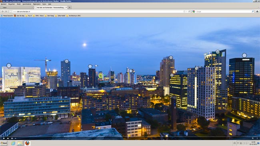Switch to the Start tab
Image resolution: width=260 pixels, height=146 pixels.
16,8
